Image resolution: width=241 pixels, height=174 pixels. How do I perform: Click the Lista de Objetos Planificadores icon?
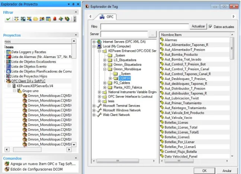click(9, 71)
